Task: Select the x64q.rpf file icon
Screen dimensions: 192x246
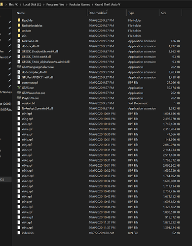Action: click(x=19, y=191)
